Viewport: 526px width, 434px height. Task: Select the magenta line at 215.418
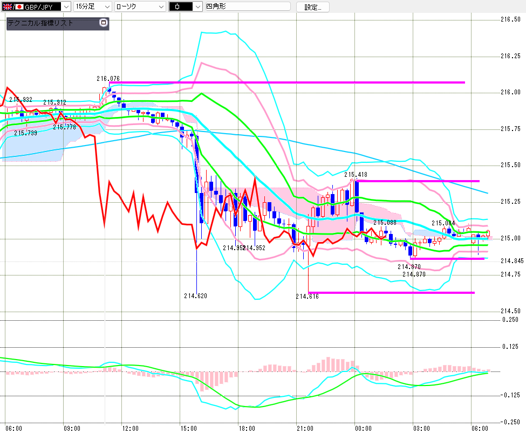pos(417,181)
